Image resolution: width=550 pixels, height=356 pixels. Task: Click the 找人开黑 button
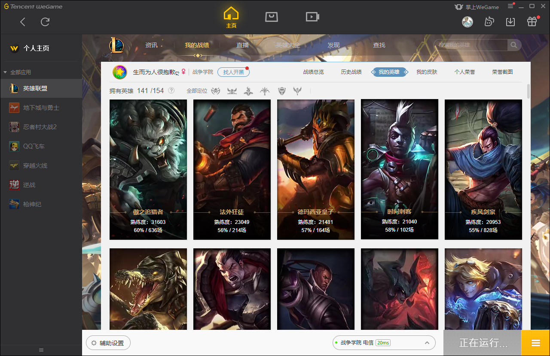coord(233,72)
